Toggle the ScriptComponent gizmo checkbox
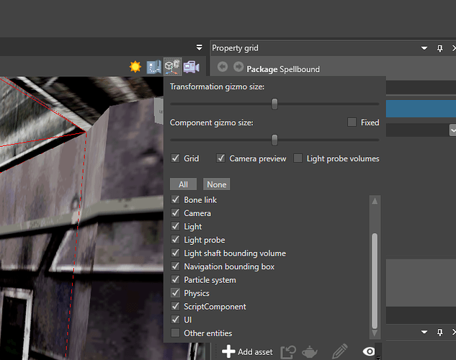Screen dimensions: 456x360 [175, 306]
